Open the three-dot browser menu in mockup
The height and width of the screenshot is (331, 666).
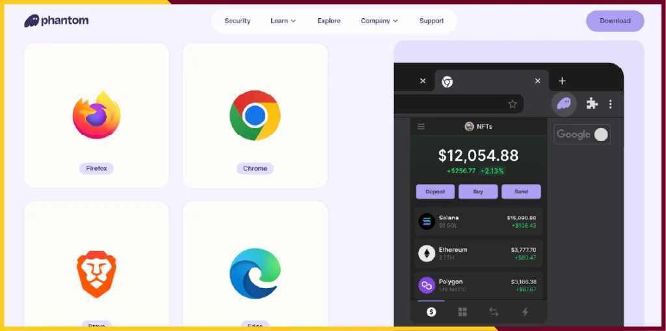[x=610, y=103]
